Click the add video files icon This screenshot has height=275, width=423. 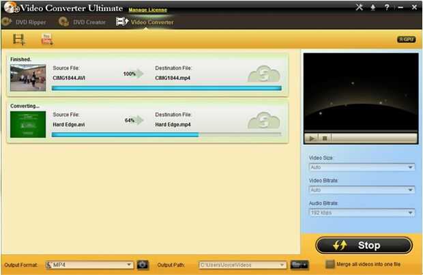19,40
